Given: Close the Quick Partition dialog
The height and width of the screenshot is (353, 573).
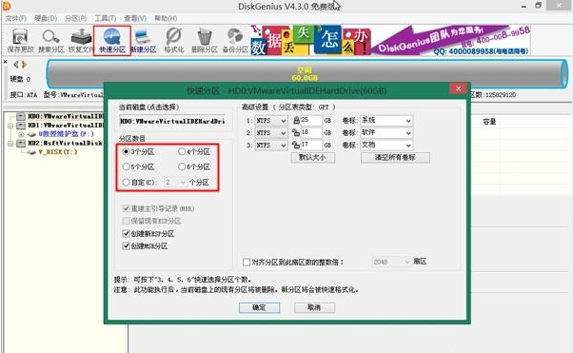Looking at the screenshot, I should pyautogui.click(x=458, y=88).
